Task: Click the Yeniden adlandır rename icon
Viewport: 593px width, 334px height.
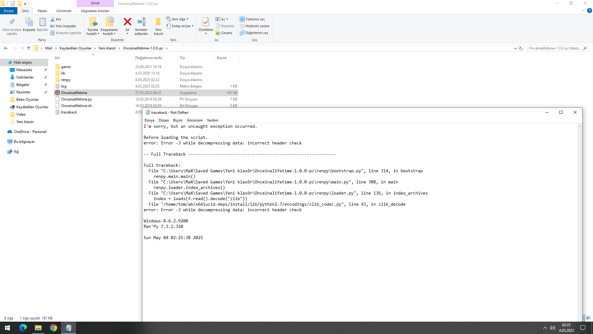Action: point(141,22)
